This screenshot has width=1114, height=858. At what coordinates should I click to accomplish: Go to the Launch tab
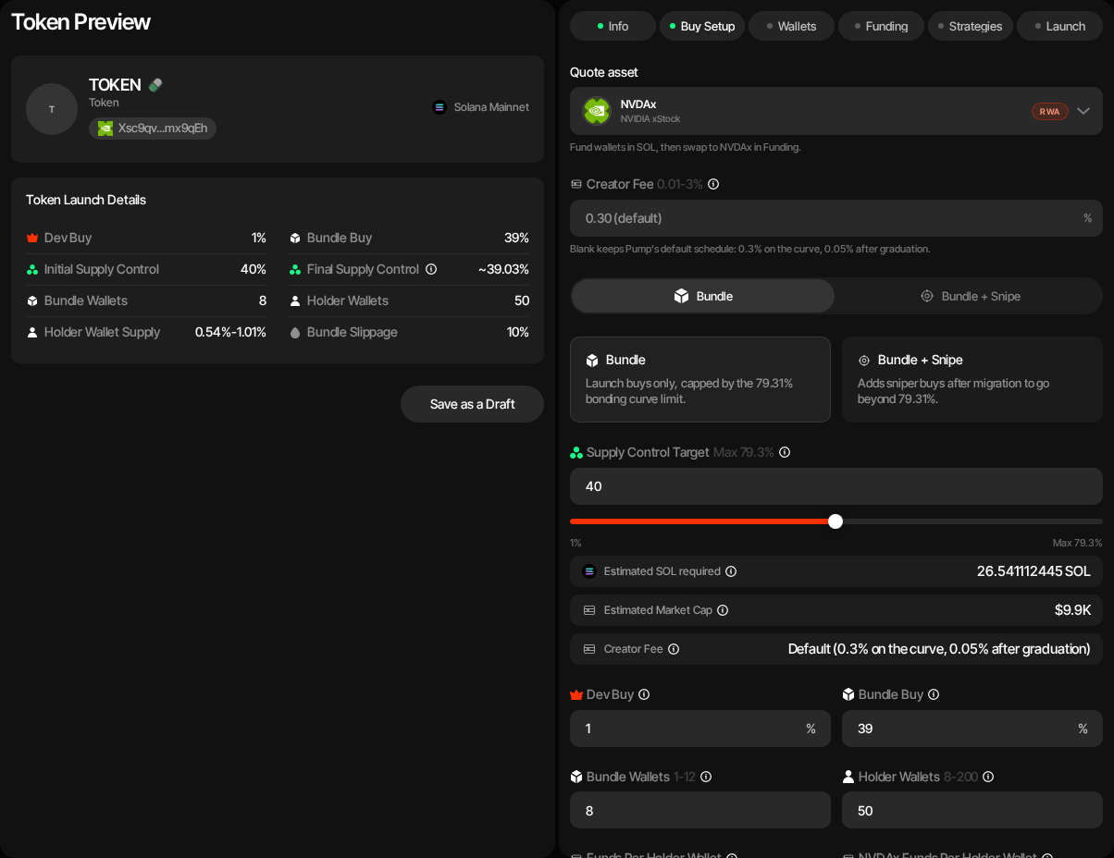coord(1059,26)
